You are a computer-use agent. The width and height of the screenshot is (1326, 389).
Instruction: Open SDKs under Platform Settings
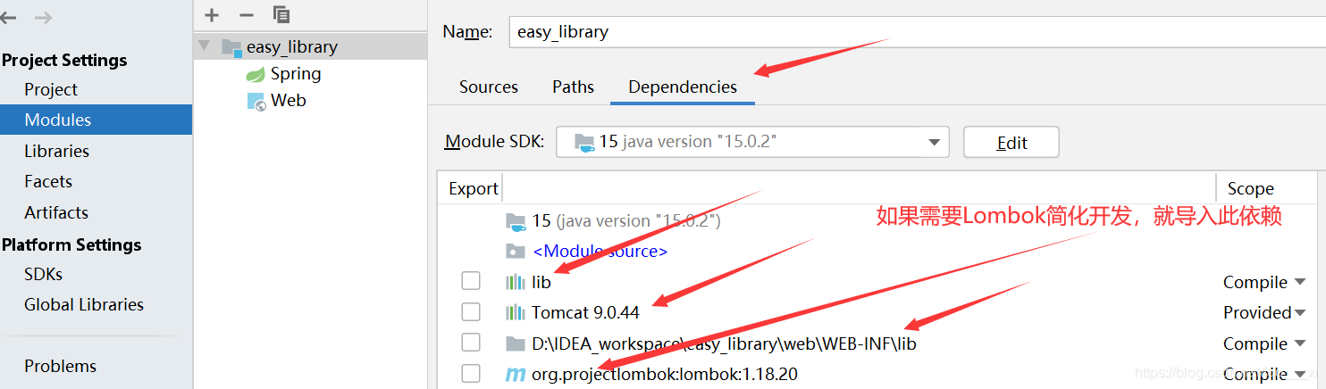point(44,274)
